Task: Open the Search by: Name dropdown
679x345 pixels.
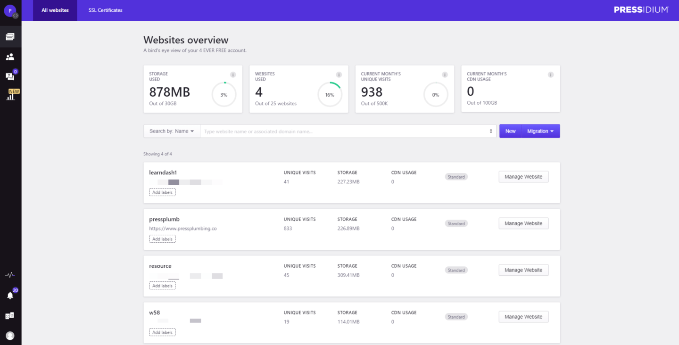Action: [172, 131]
